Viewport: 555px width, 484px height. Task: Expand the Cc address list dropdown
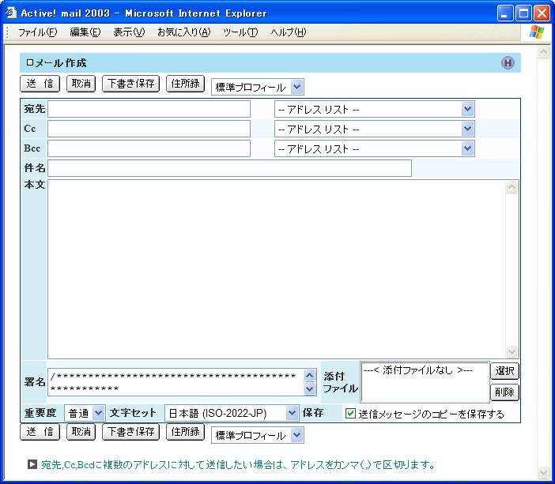pos(375,129)
